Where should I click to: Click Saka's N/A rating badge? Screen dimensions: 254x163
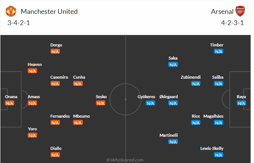pos(173,64)
